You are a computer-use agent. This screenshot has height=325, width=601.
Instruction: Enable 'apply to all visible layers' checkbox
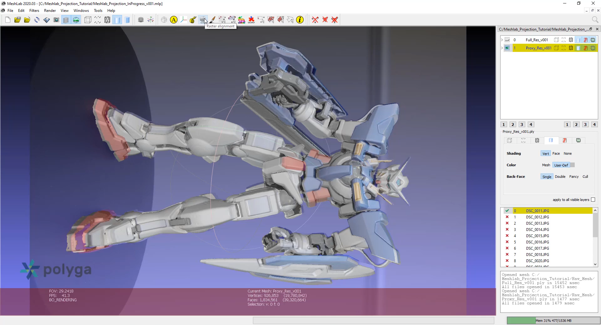coord(593,200)
